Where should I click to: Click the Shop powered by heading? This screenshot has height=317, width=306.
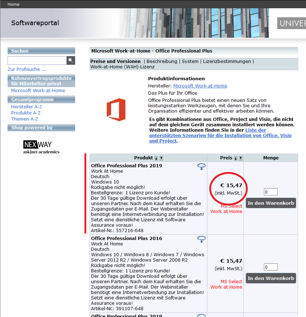[x=41, y=128]
